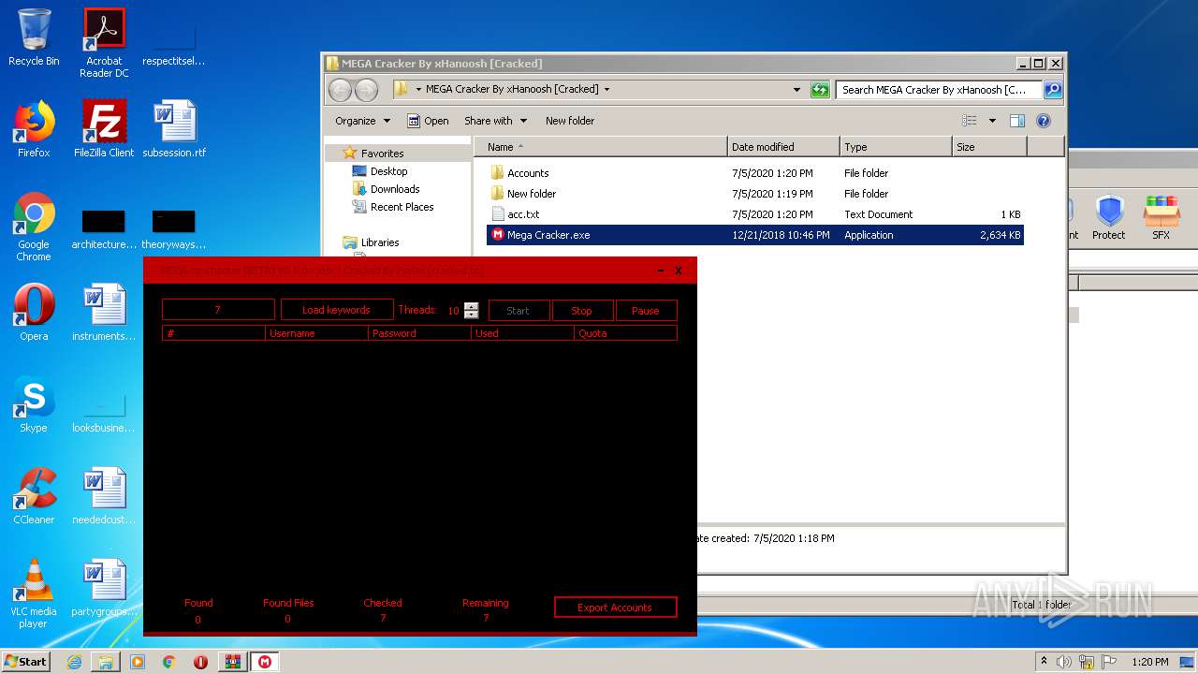Click Open in Explorer toolbar
This screenshot has width=1198, height=674.
[x=428, y=121]
